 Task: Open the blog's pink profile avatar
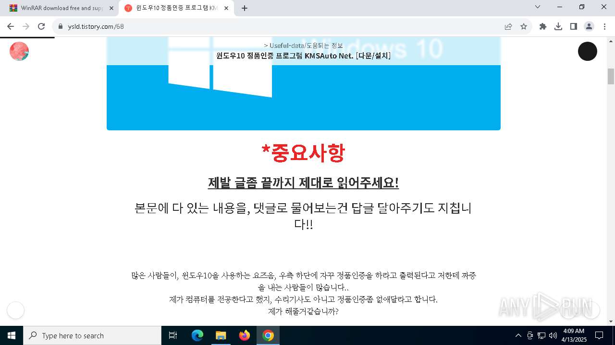19,51
